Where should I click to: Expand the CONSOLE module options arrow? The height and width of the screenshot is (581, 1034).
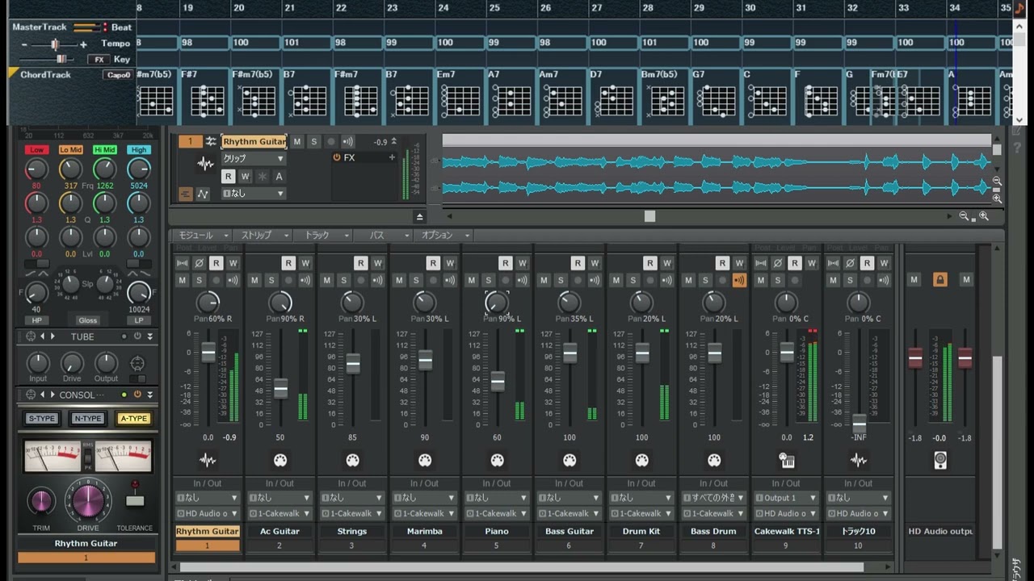(x=149, y=395)
